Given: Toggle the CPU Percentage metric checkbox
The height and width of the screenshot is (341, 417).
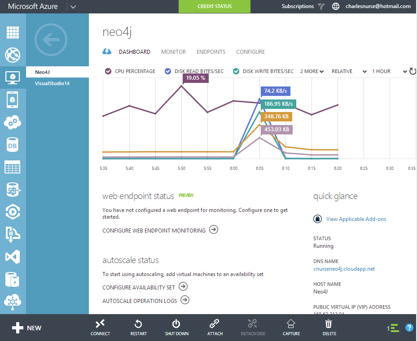Looking at the screenshot, I should tap(108, 71).
